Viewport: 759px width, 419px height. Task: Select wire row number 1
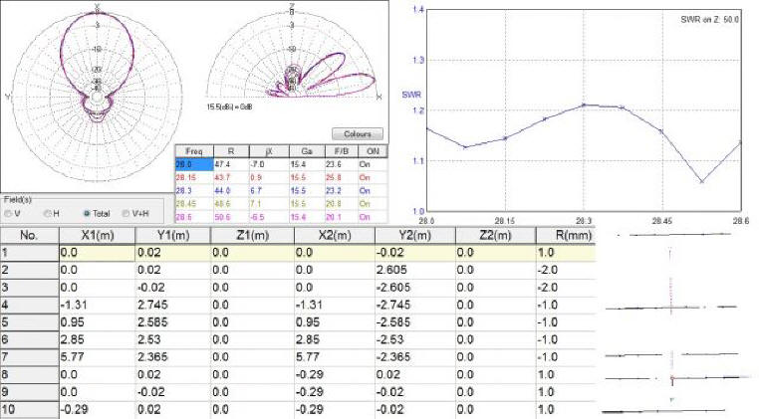click(29, 253)
